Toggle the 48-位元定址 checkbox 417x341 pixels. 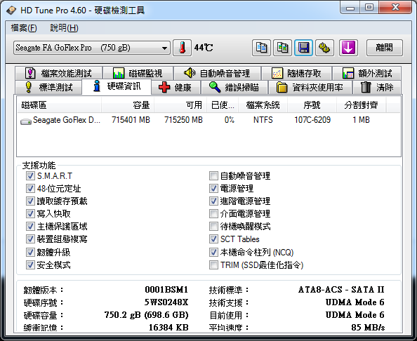(x=30, y=189)
